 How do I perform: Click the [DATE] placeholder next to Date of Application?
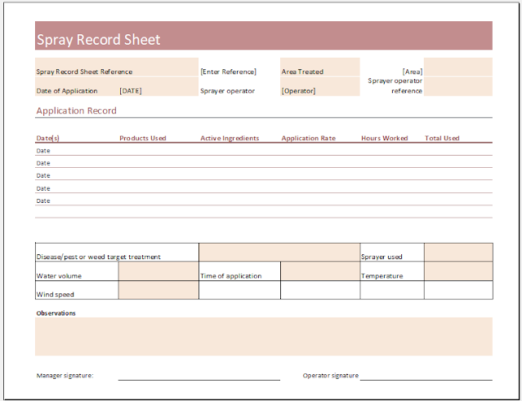click(x=131, y=90)
